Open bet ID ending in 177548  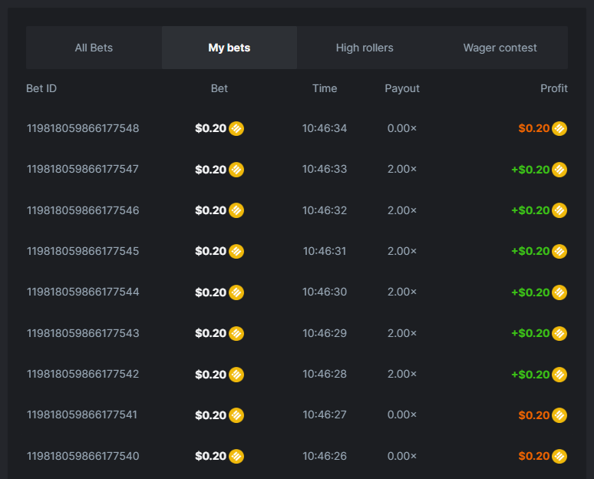pyautogui.click(x=83, y=128)
